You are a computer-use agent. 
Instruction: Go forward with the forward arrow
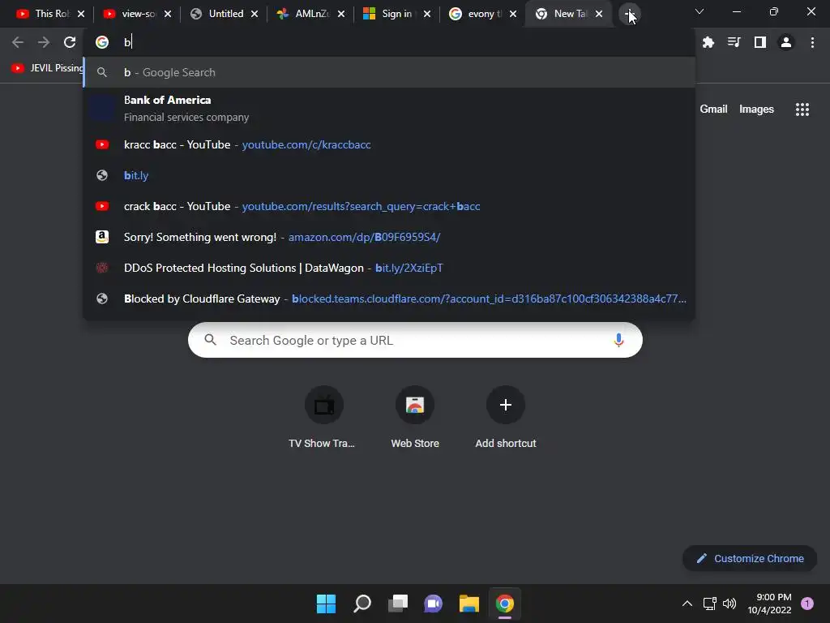click(44, 42)
